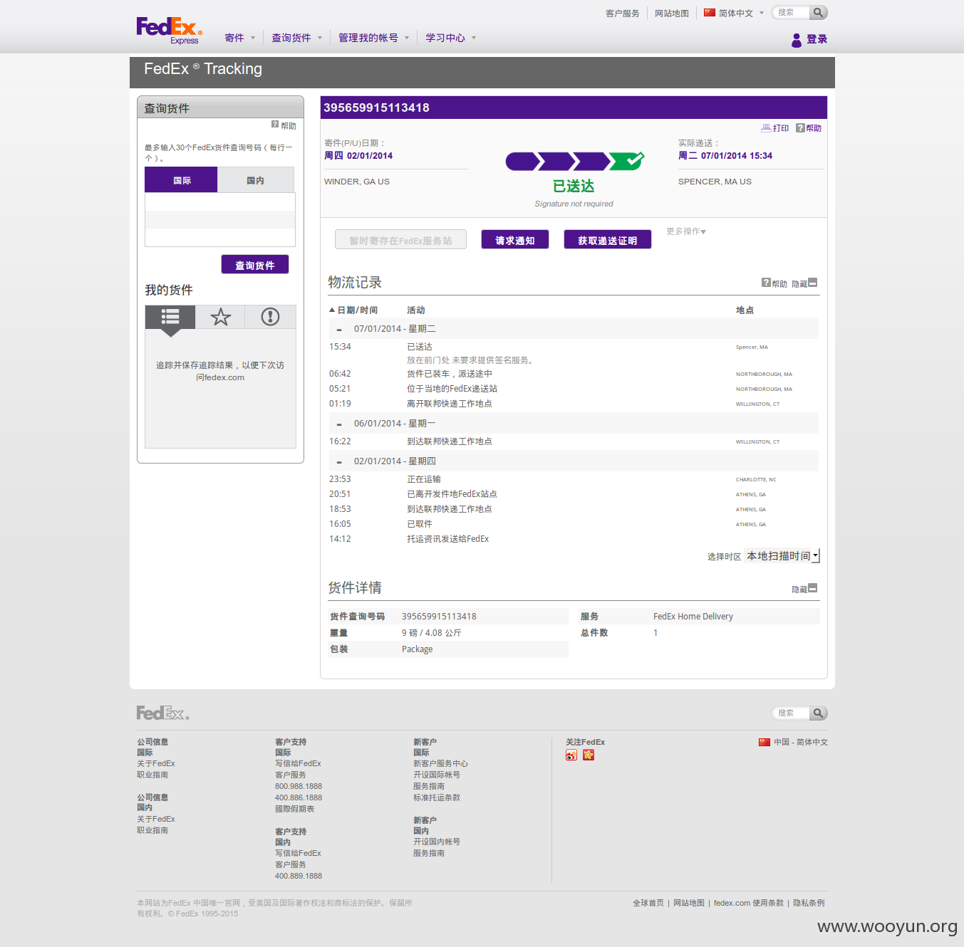Switch to the 国际 tab
The width and height of the screenshot is (964, 947).
pyautogui.click(x=182, y=180)
